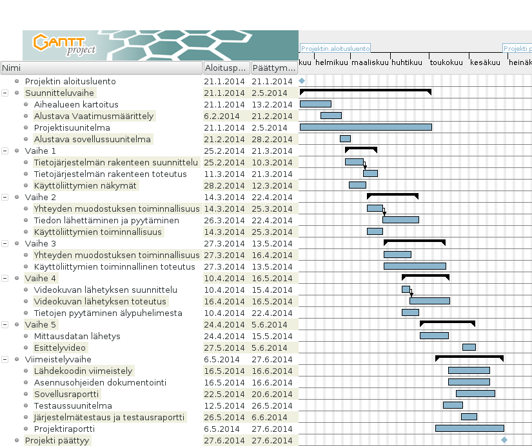
Task: Select the Vaihe 2 summary bar in chart
Action: 392,195
